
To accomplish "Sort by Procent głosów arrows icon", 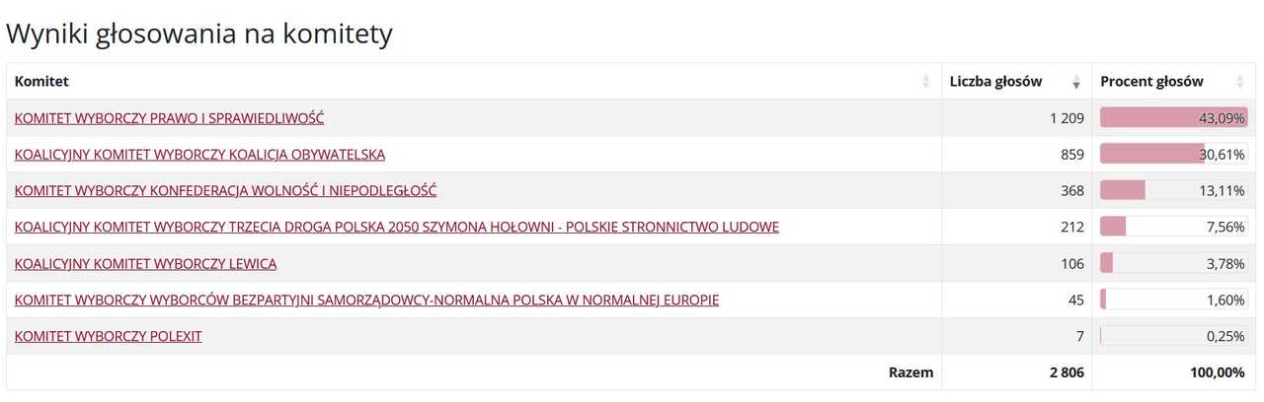I will pyautogui.click(x=1240, y=82).
